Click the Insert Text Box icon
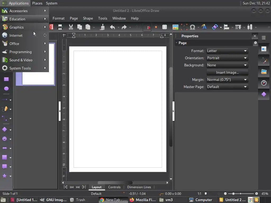271x203 pixels. click(x=184, y=27)
